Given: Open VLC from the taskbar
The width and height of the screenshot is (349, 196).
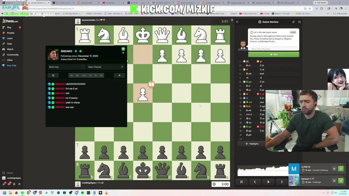Looking at the screenshot, I should click(x=106, y=193).
